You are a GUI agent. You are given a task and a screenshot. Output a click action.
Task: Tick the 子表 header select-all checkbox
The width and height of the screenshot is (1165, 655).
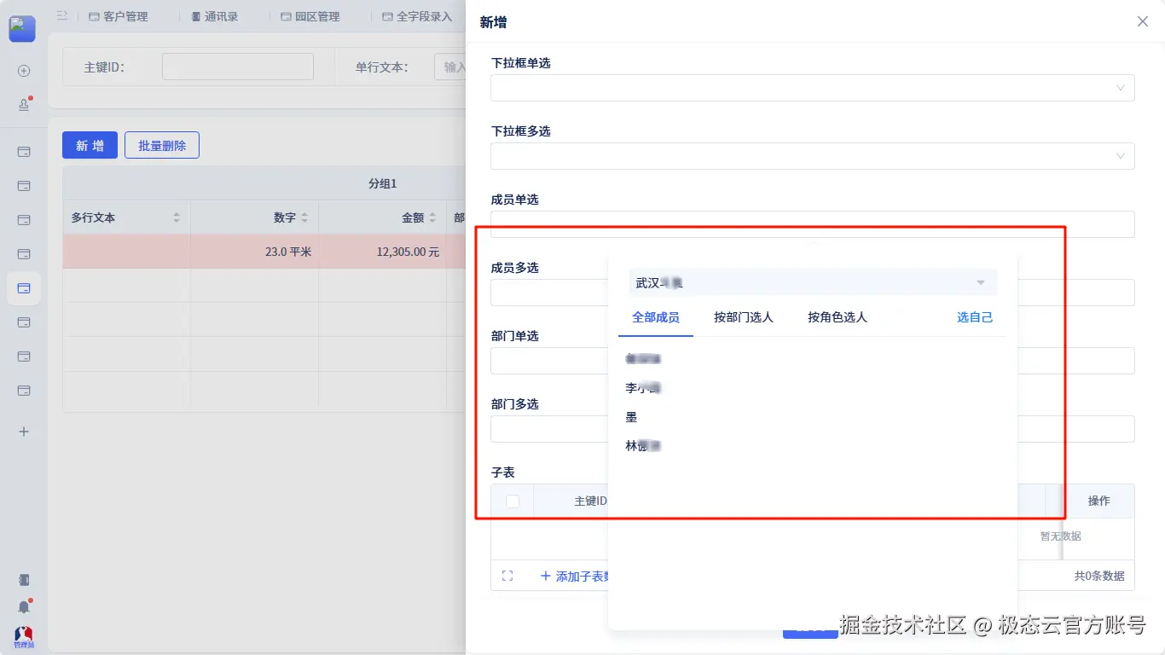click(513, 501)
